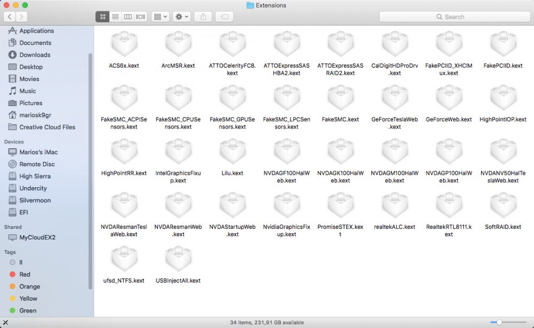The width and height of the screenshot is (534, 328).
Task: Click the Edit Tags toolbar button
Action: click(x=224, y=17)
